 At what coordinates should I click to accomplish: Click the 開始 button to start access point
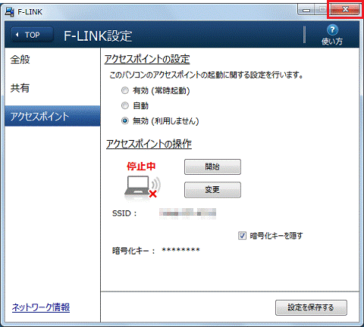[212, 167]
